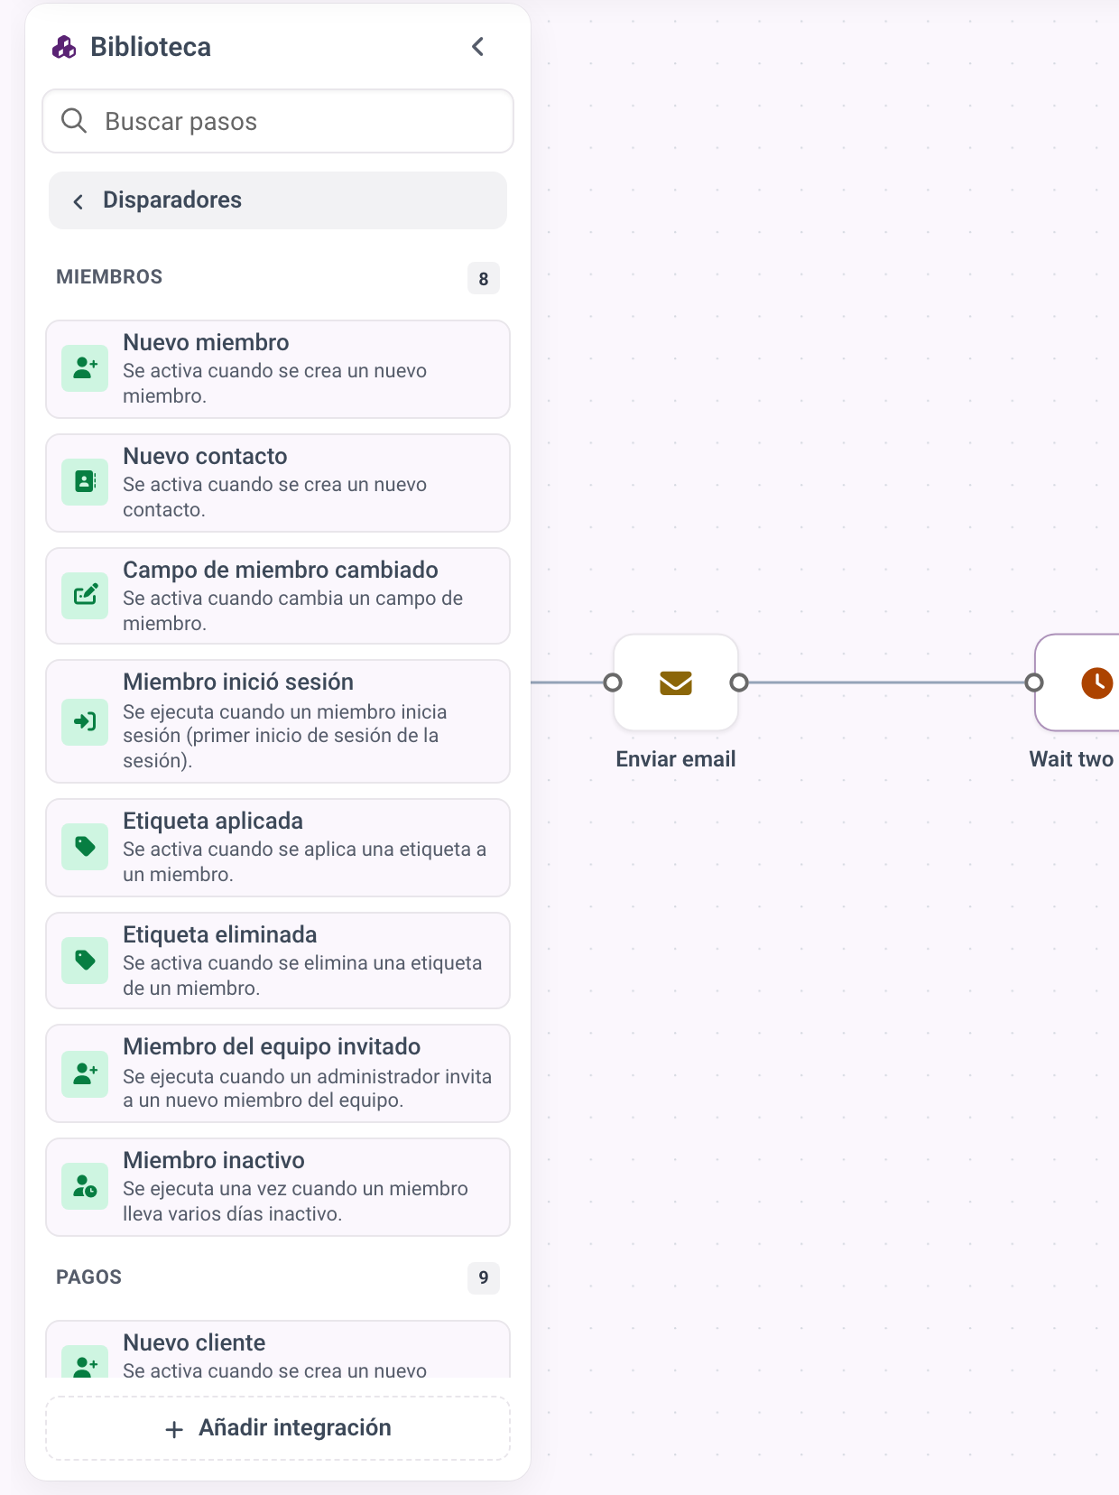1119x1495 pixels.
Task: Click the Añadir integración button
Action: tap(278, 1427)
